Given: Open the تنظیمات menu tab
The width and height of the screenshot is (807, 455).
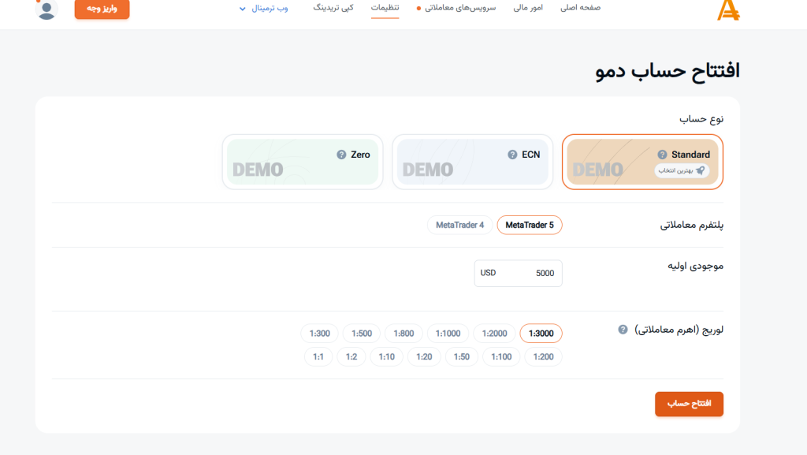Looking at the screenshot, I should pos(385,8).
